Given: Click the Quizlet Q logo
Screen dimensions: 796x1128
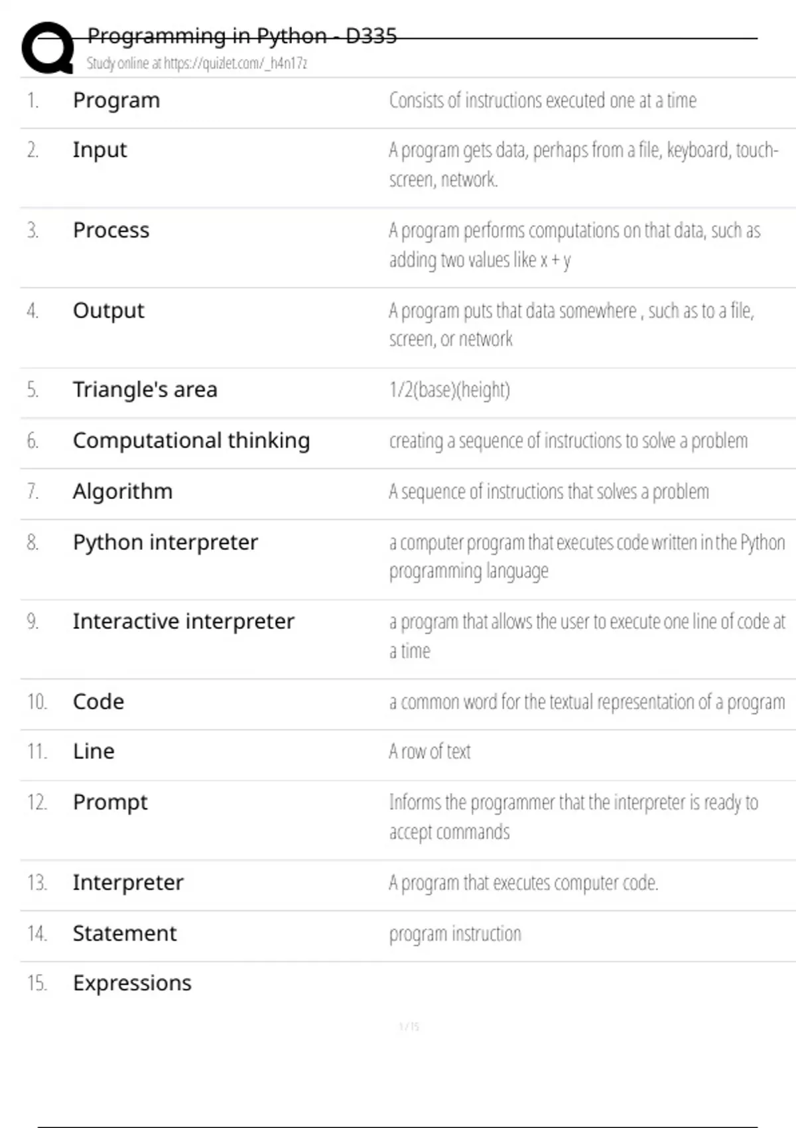Looking at the screenshot, I should tap(47, 48).
